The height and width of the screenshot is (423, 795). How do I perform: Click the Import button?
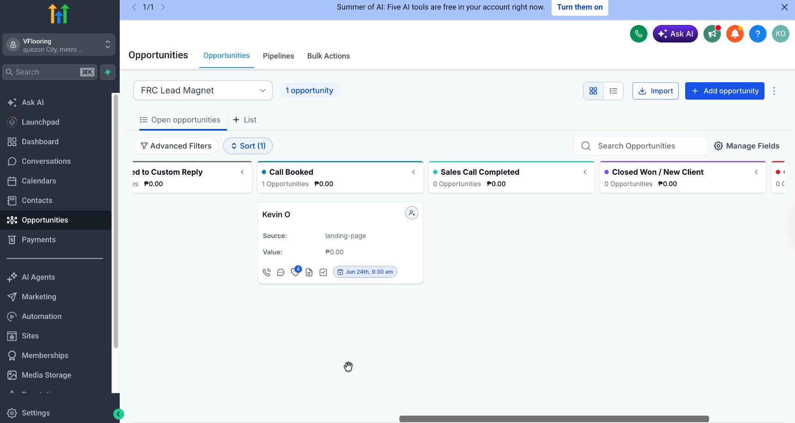pos(655,91)
